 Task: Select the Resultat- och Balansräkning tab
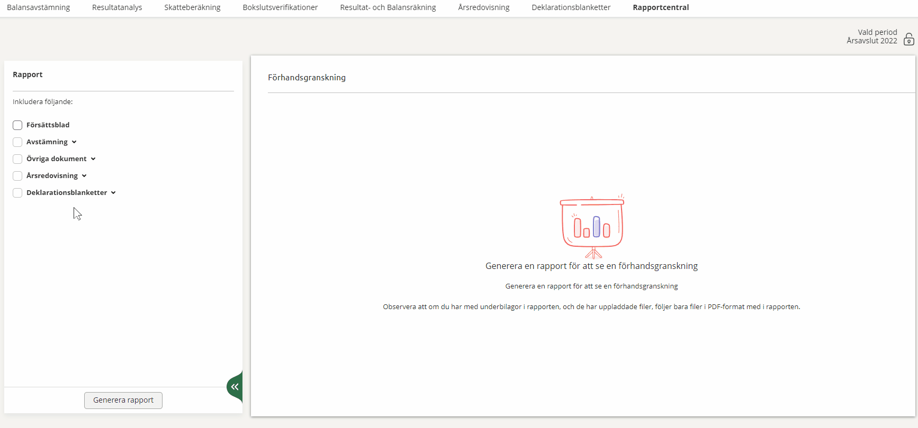click(x=388, y=7)
